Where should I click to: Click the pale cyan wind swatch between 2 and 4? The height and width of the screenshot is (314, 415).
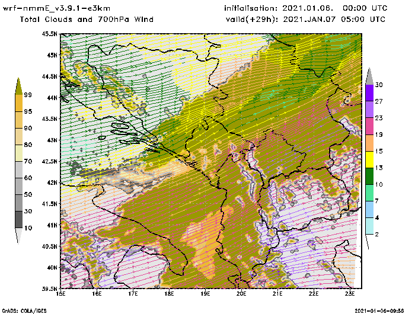(369, 226)
